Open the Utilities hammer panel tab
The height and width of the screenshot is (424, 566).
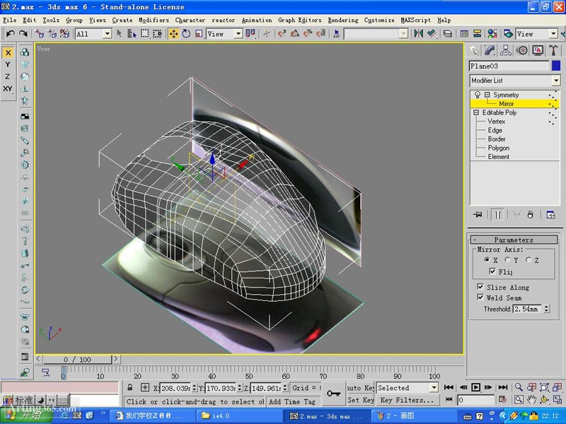[553, 50]
